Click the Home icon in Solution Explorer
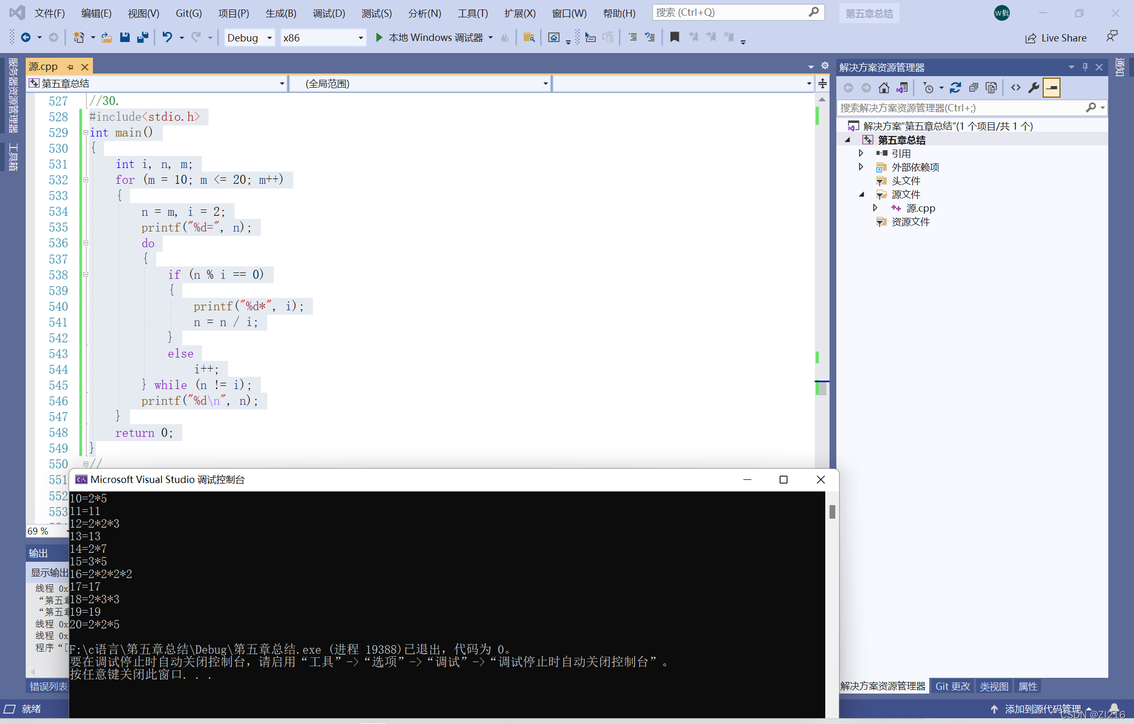 (884, 88)
